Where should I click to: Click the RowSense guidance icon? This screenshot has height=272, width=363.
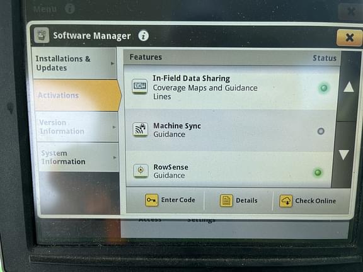coord(141,171)
